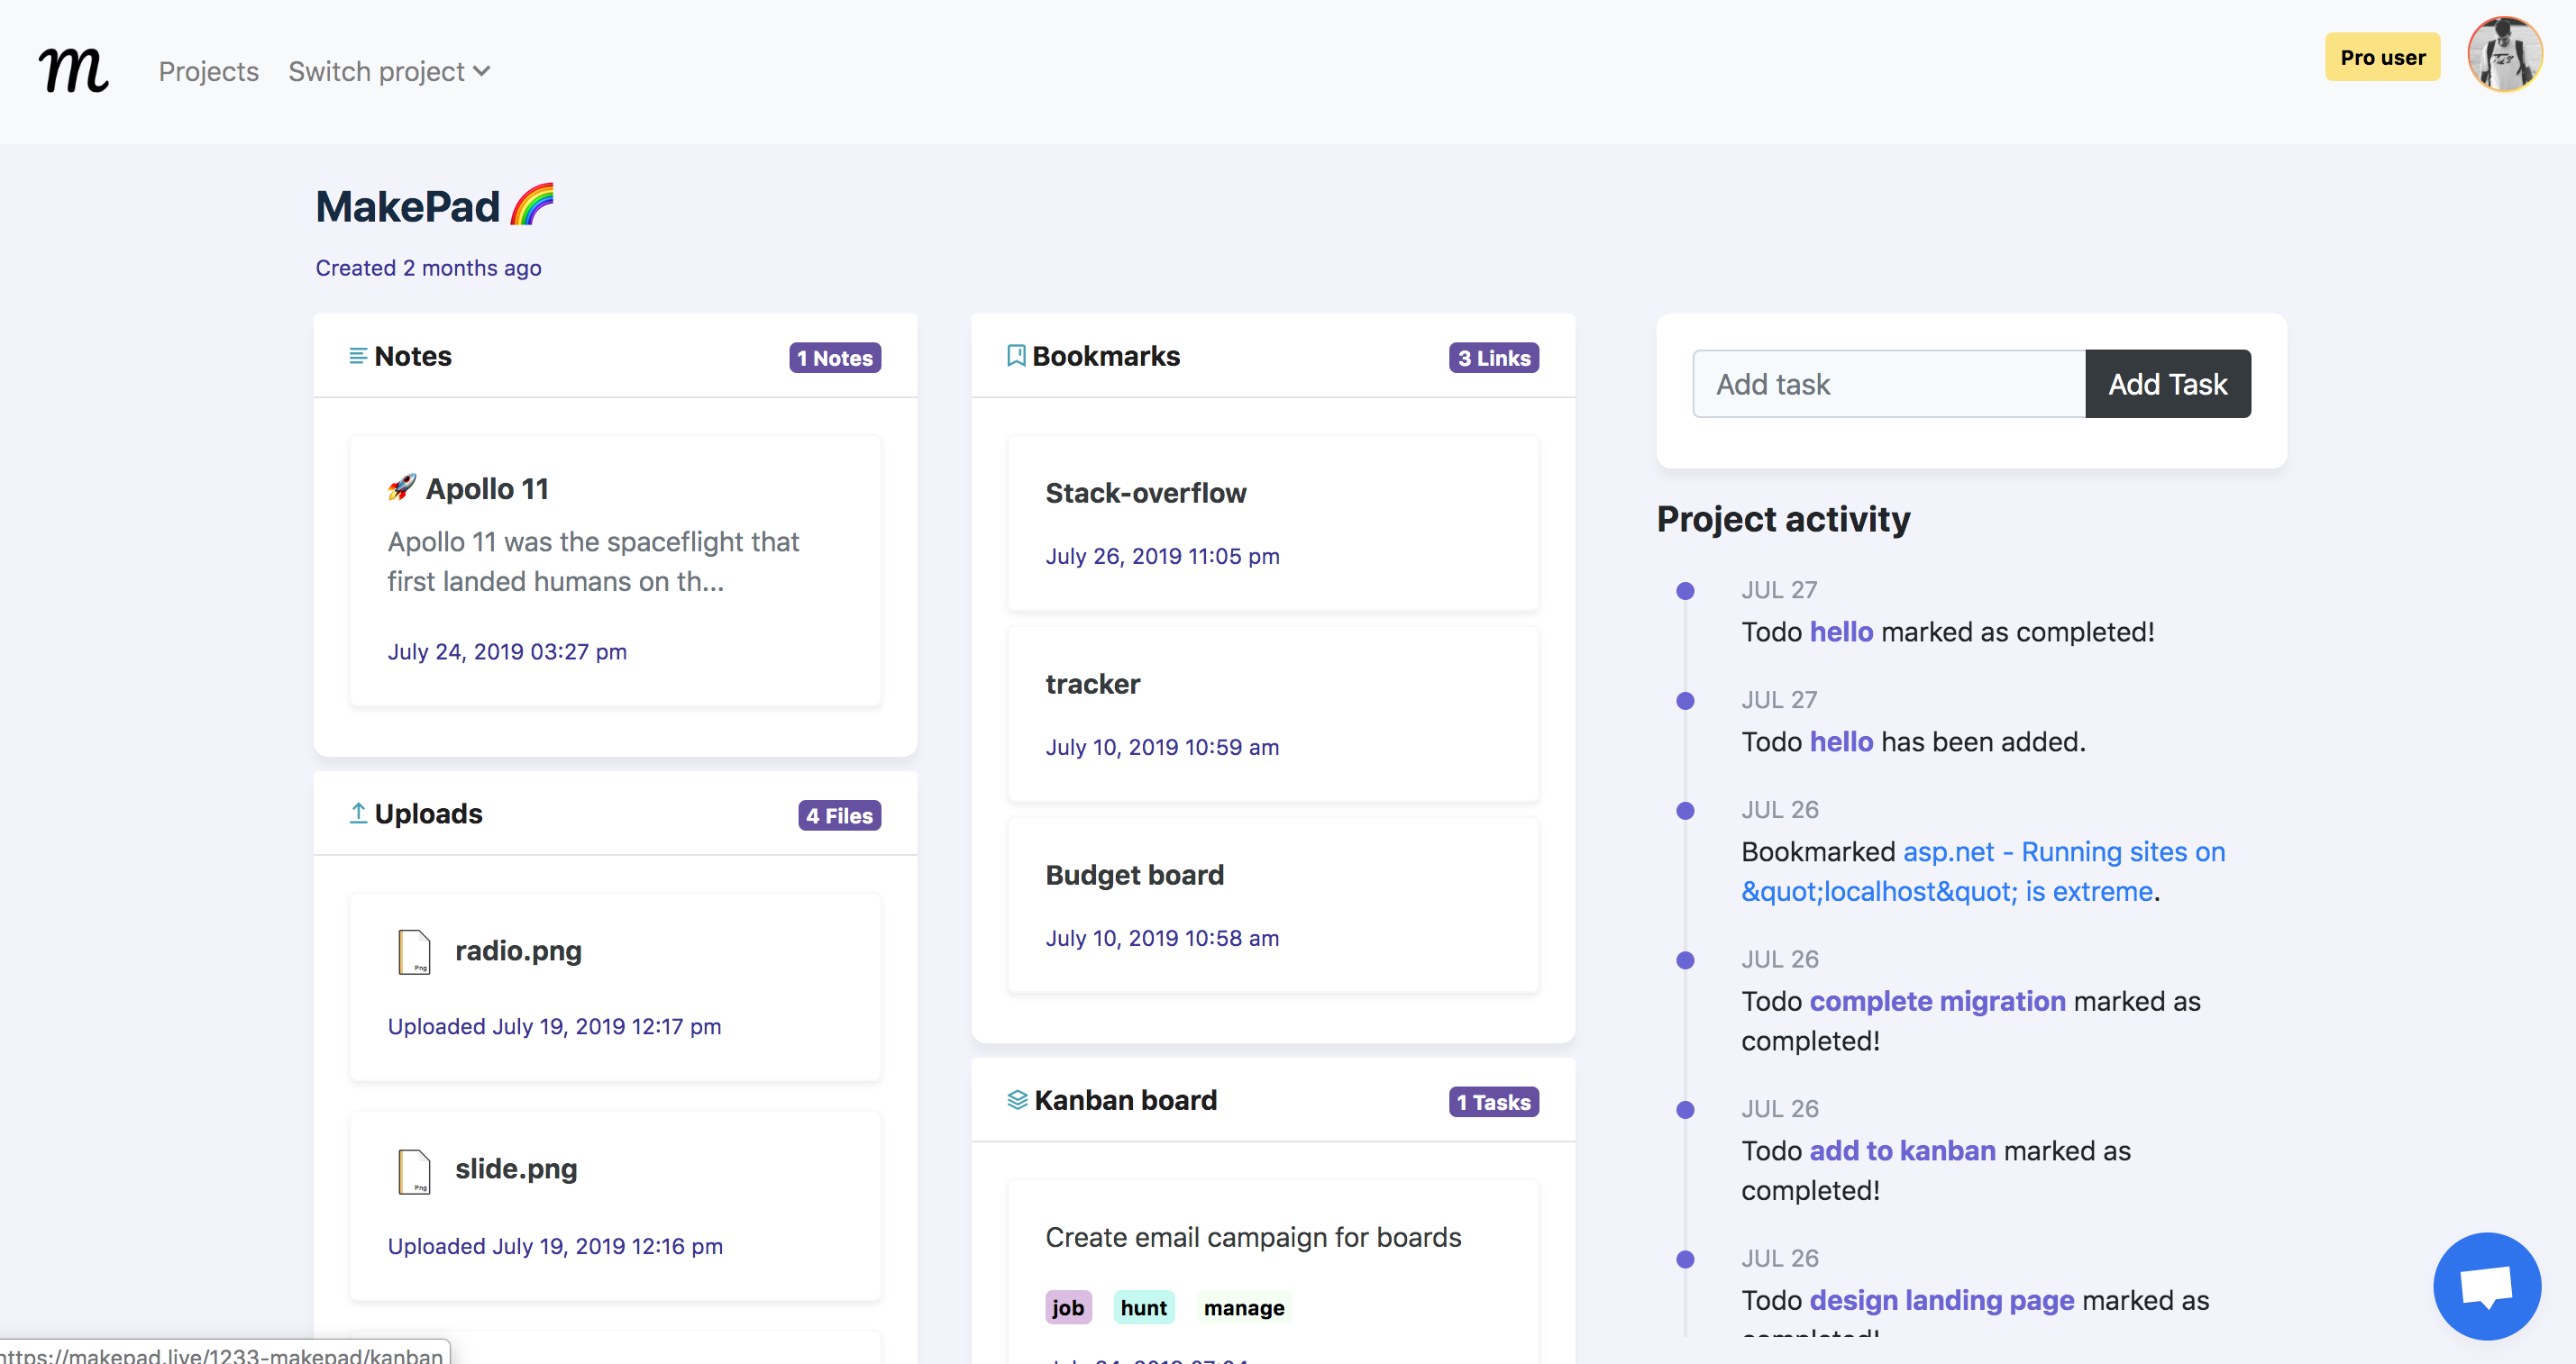This screenshot has width=2576, height=1364.
Task: Open the user profile avatar
Action: point(2504,55)
